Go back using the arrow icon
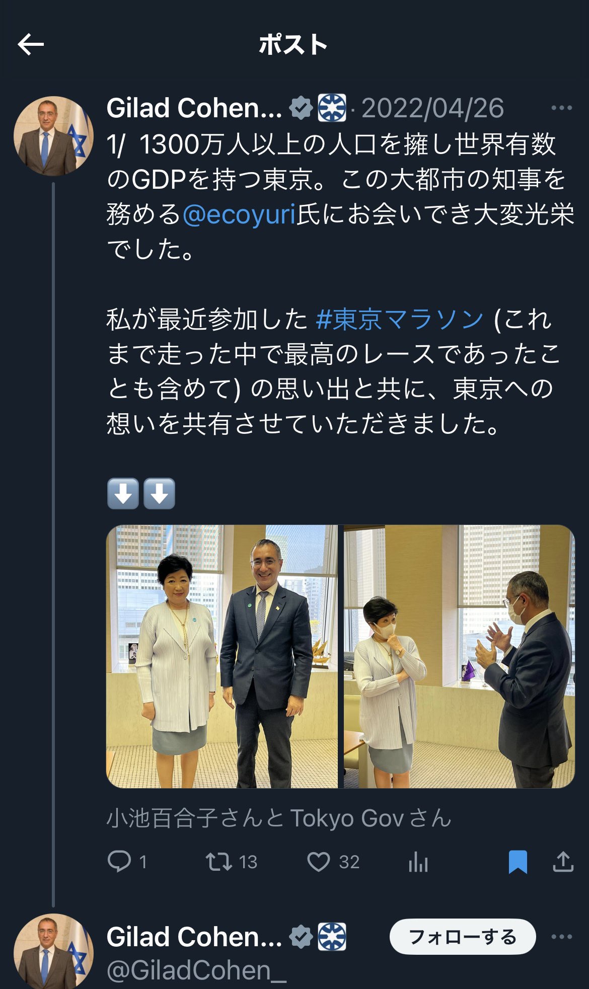This screenshot has height=989, width=589. (x=31, y=45)
